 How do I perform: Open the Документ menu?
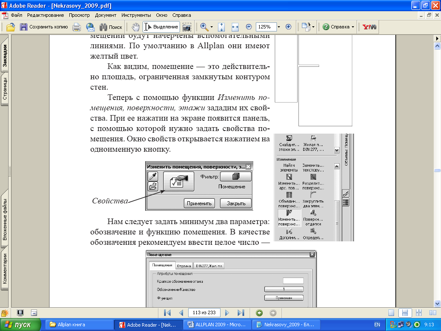tap(106, 15)
